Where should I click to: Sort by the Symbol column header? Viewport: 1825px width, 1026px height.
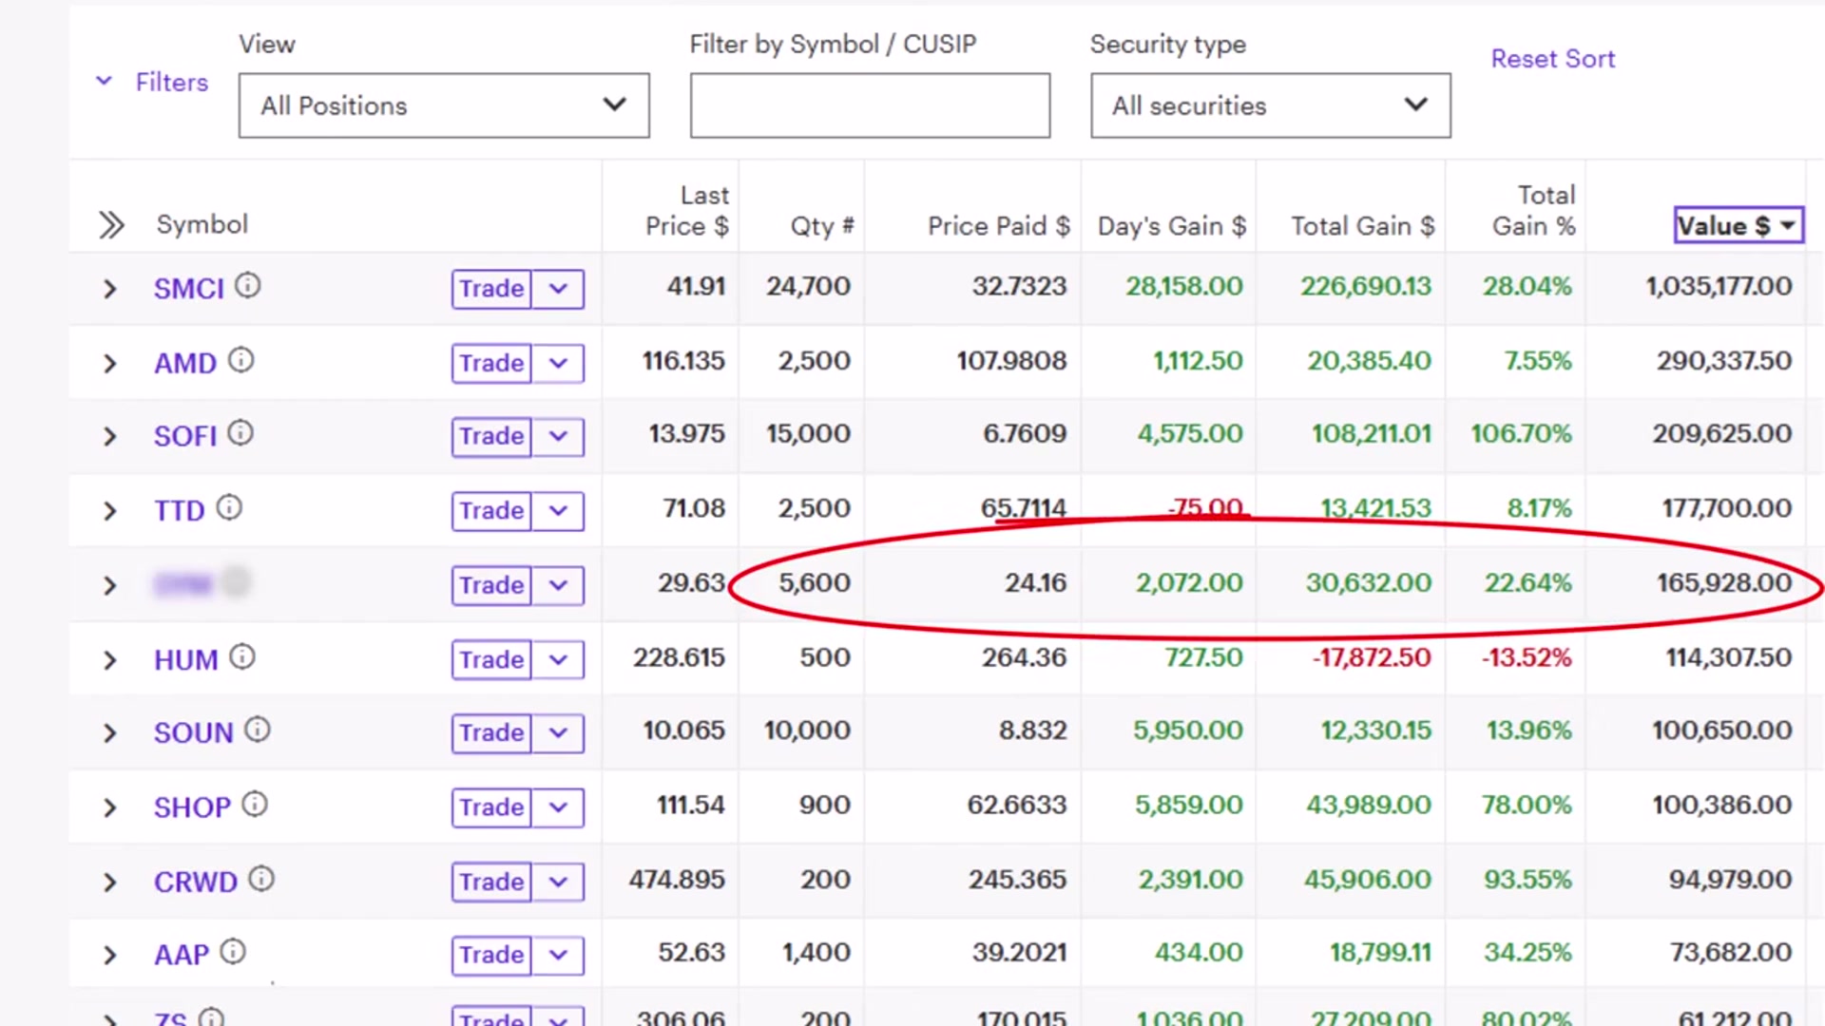click(202, 224)
